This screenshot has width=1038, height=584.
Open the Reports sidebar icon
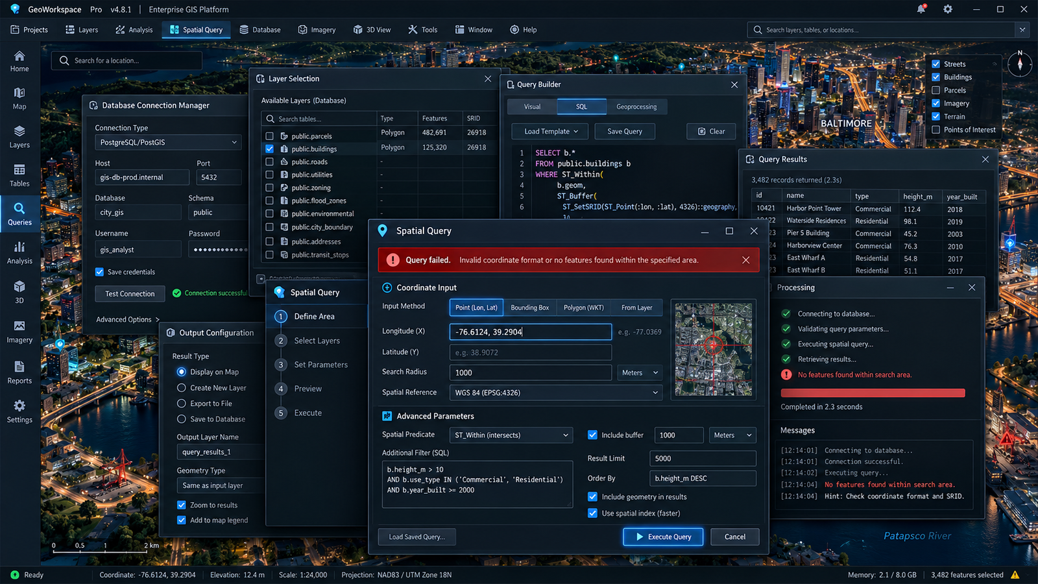(19, 372)
